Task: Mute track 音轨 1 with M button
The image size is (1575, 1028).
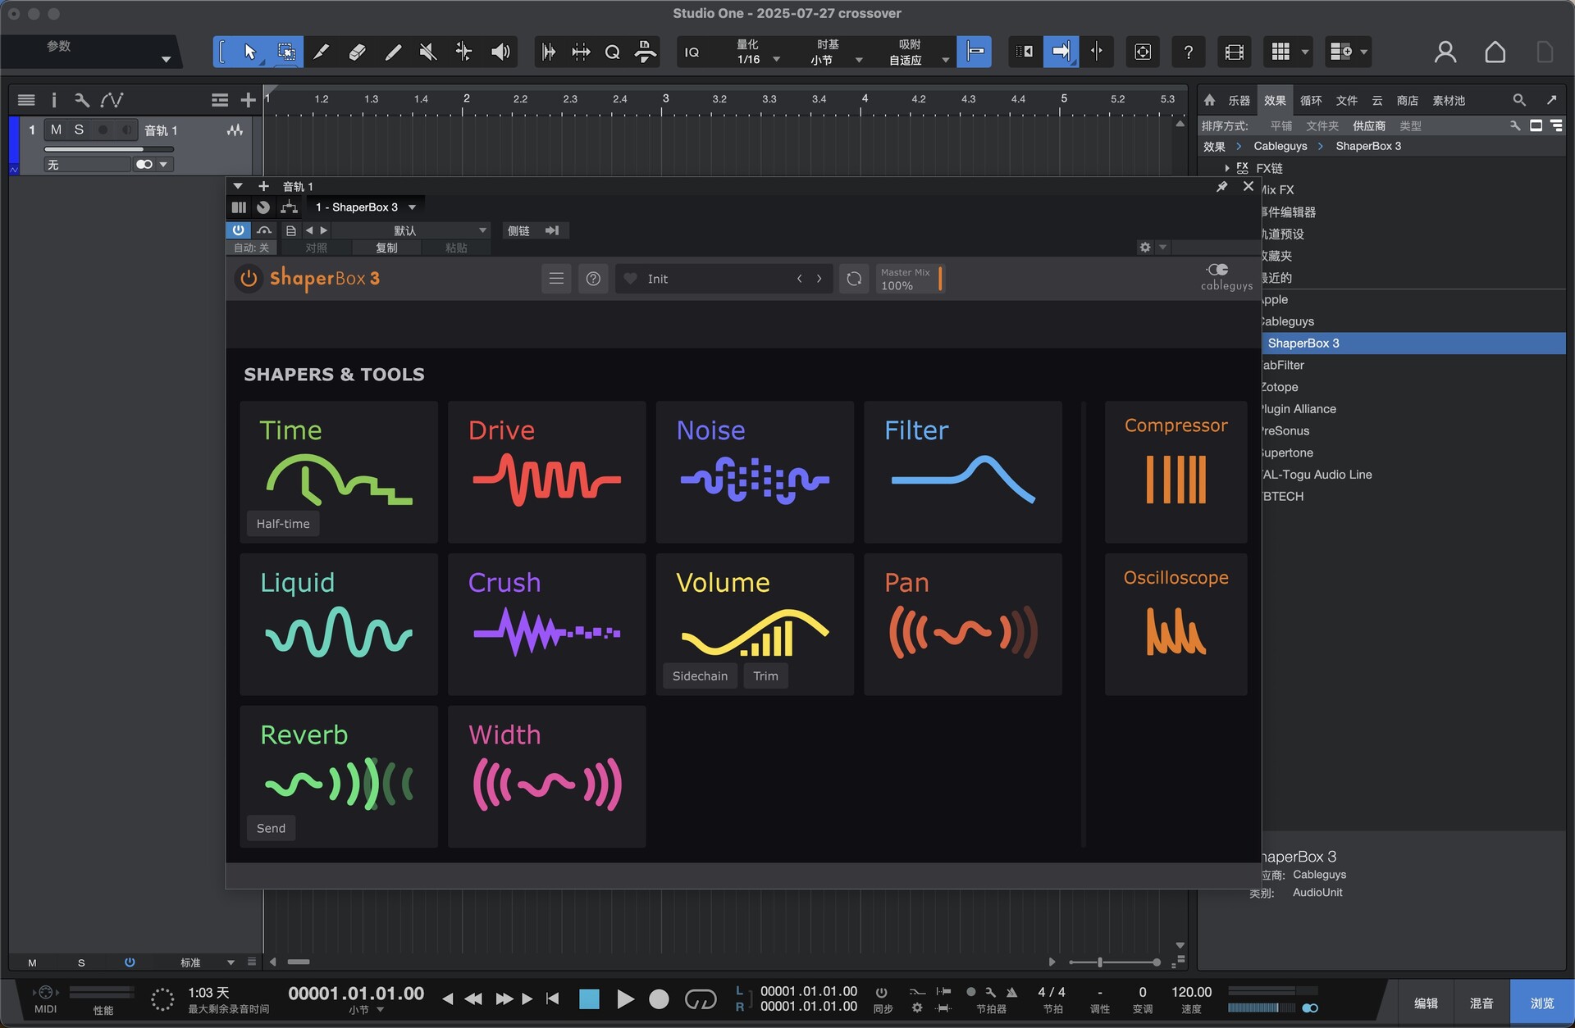Action: (x=56, y=130)
